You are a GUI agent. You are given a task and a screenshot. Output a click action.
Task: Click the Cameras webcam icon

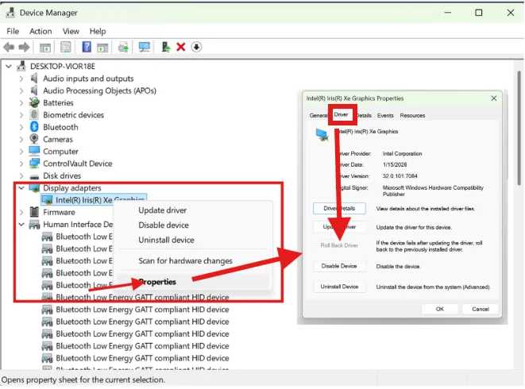pyautogui.click(x=34, y=139)
